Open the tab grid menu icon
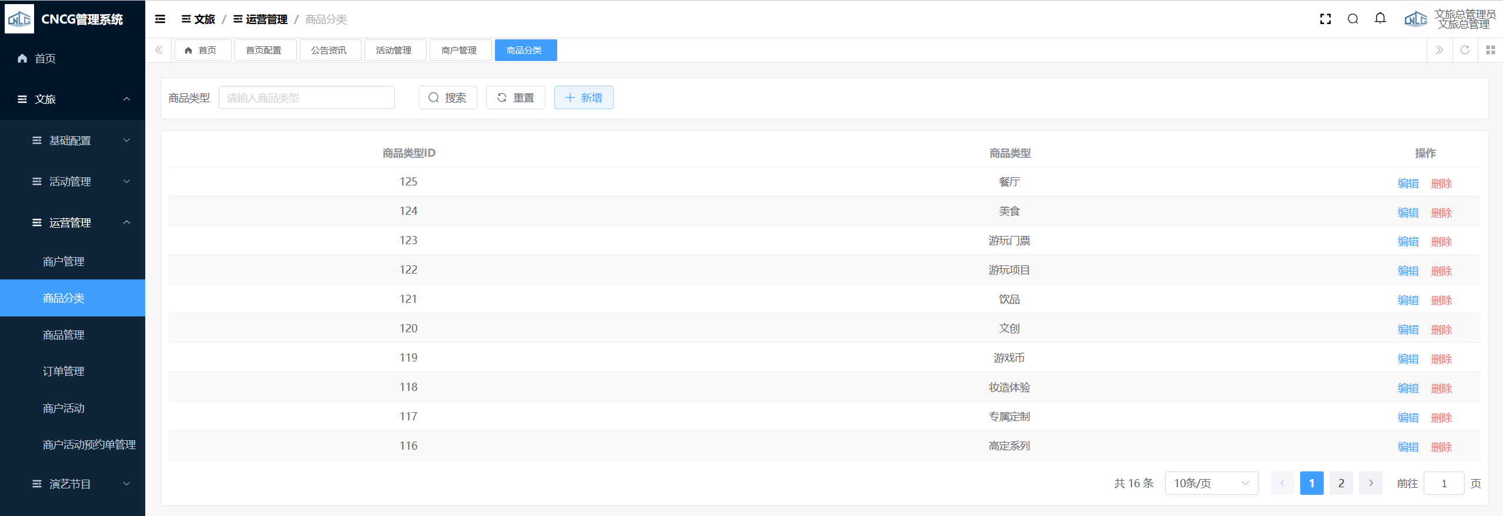Viewport: 1503px width, 516px height. (x=1490, y=50)
